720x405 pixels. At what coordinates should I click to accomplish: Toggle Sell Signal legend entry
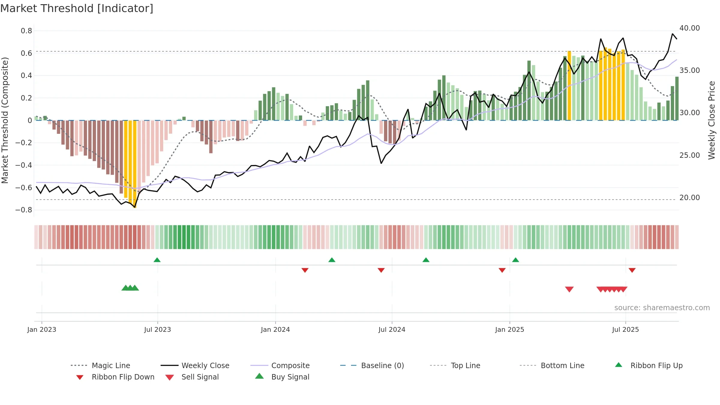(192, 377)
